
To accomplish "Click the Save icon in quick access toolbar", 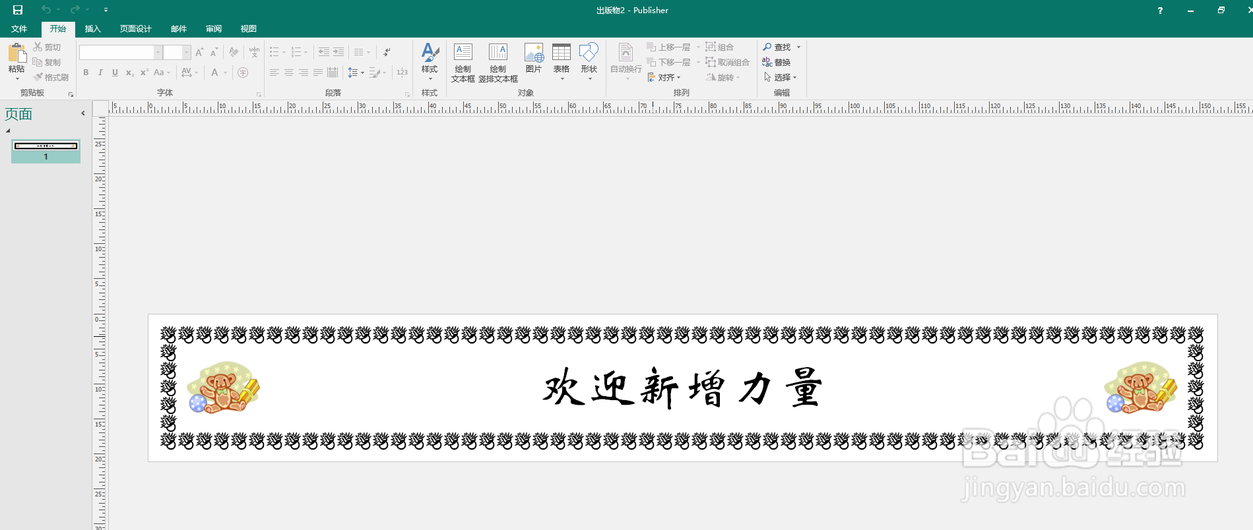I will click(x=18, y=10).
